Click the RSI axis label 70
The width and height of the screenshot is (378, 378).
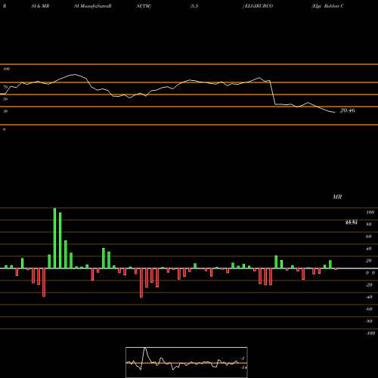click(x=5, y=87)
